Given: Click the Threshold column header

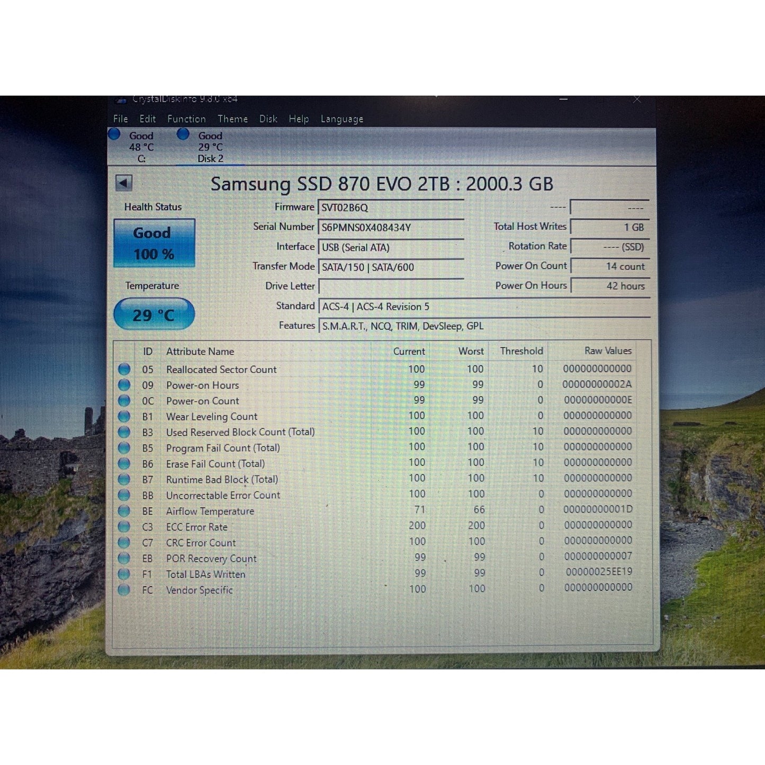Looking at the screenshot, I should pos(521,351).
